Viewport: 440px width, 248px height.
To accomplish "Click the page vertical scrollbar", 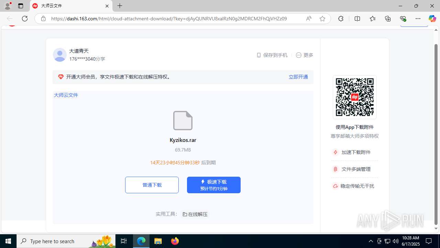I will pos(436,134).
